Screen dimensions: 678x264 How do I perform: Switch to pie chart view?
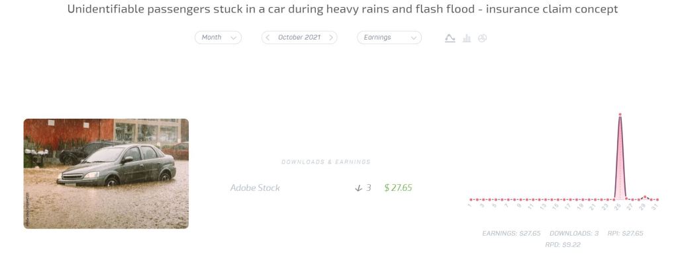tap(482, 38)
